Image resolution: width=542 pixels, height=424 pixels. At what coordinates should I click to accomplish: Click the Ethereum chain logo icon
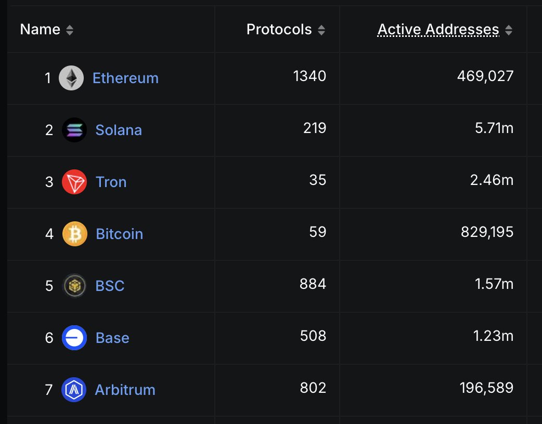point(71,78)
